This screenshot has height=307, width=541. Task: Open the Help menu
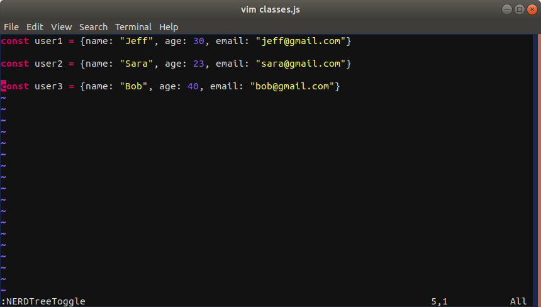coord(169,27)
